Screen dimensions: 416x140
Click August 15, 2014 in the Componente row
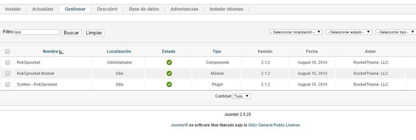[312, 62]
